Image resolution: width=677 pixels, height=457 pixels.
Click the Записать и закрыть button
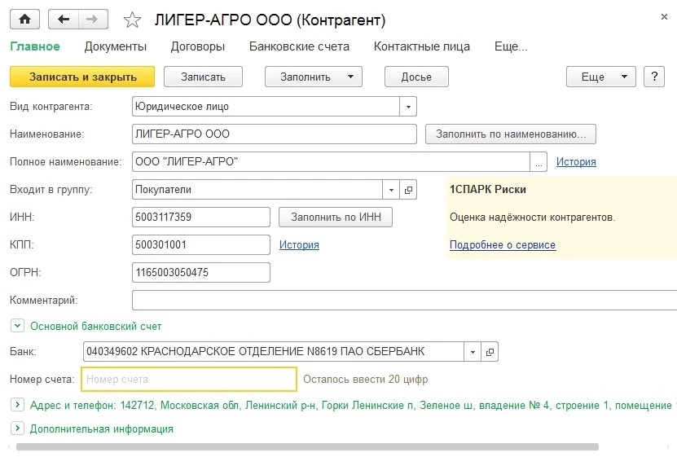(x=82, y=77)
